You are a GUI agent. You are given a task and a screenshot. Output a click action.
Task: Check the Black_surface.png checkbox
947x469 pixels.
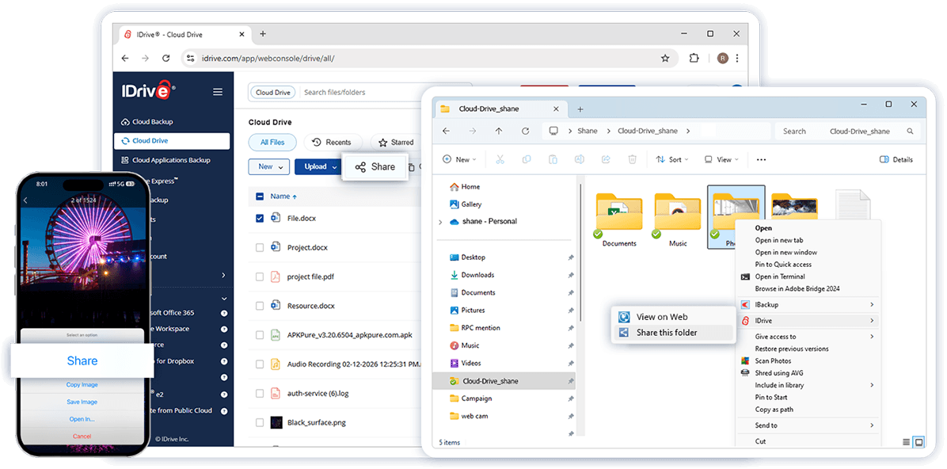pos(260,422)
